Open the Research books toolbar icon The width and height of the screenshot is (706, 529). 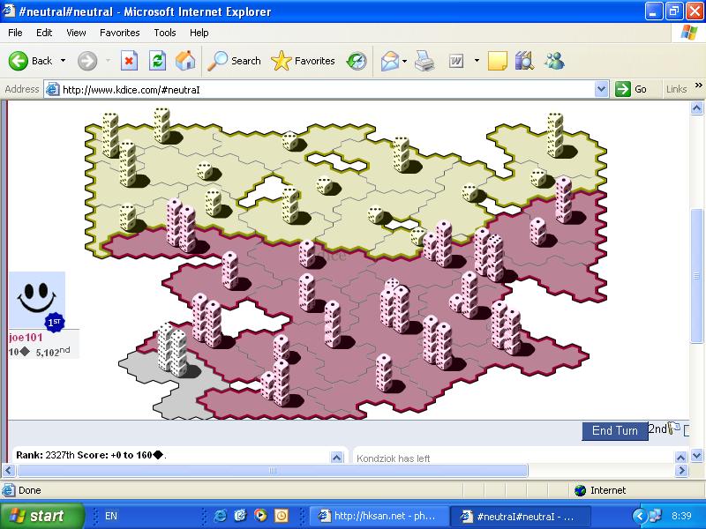click(x=524, y=61)
